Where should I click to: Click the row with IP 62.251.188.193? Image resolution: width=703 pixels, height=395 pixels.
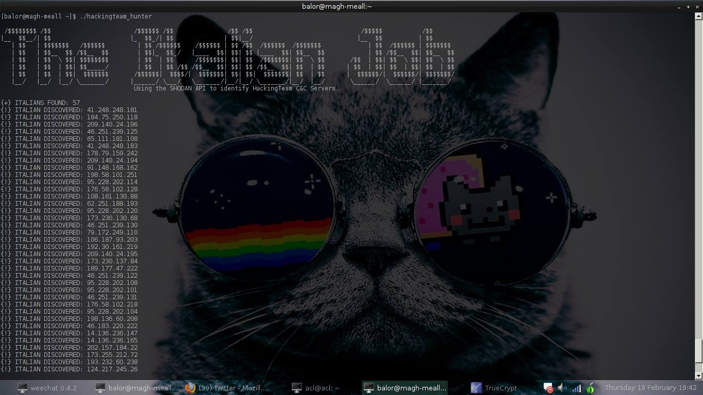coord(69,204)
